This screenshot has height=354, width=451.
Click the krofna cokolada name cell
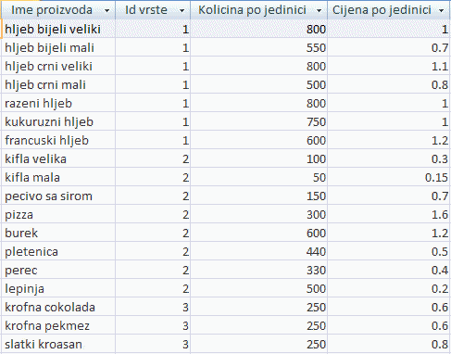[x=58, y=307]
